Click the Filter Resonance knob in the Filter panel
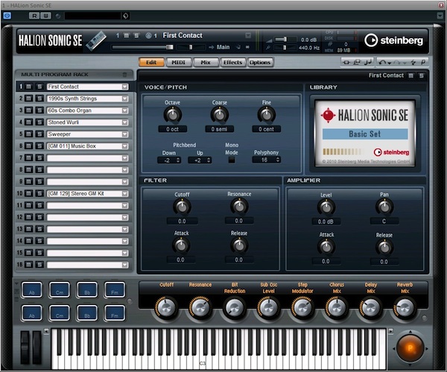Screen dimensions: 447x372 tap(239, 207)
